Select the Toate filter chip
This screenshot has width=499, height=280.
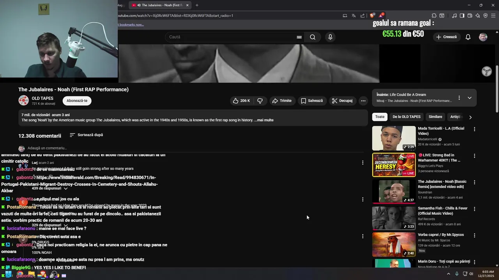[380, 117]
